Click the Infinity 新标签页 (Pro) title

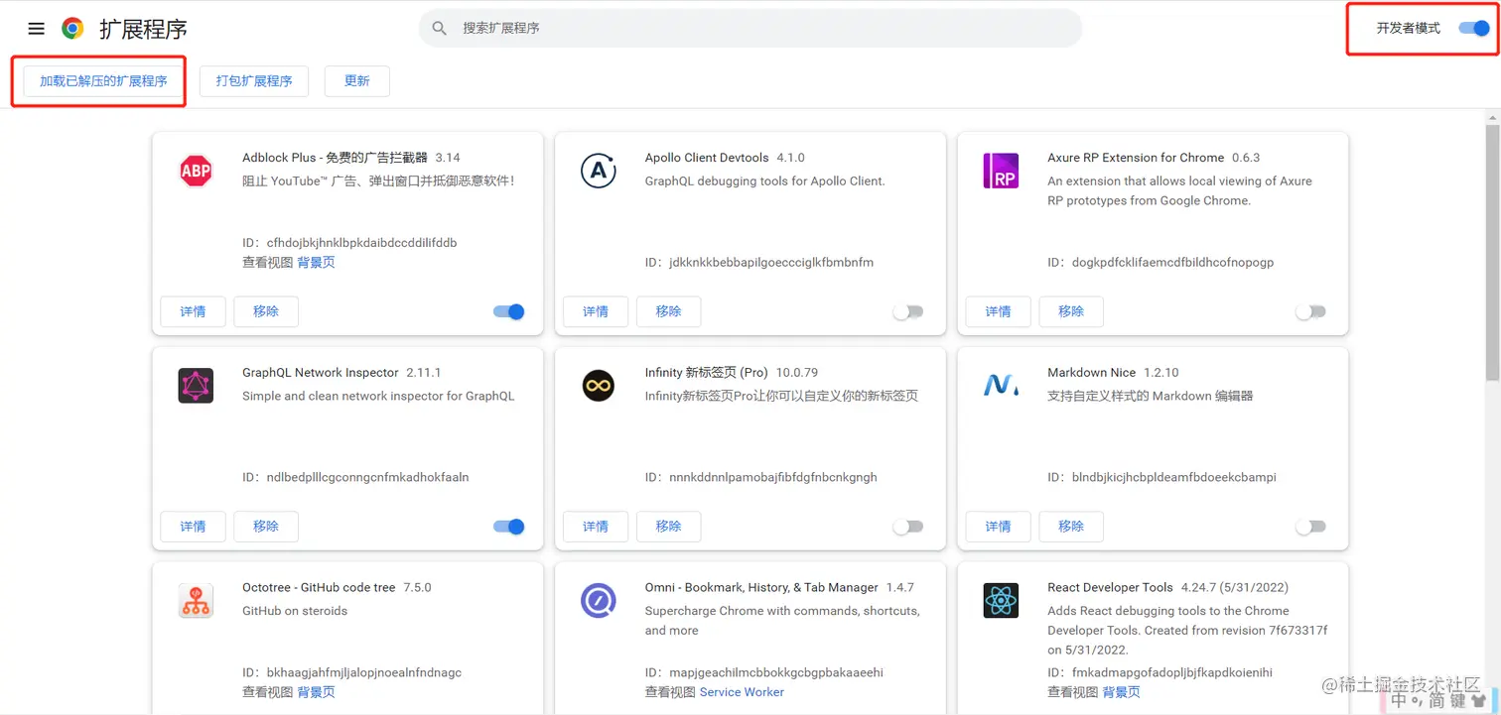tap(707, 373)
